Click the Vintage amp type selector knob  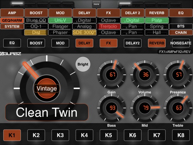(x=47, y=88)
